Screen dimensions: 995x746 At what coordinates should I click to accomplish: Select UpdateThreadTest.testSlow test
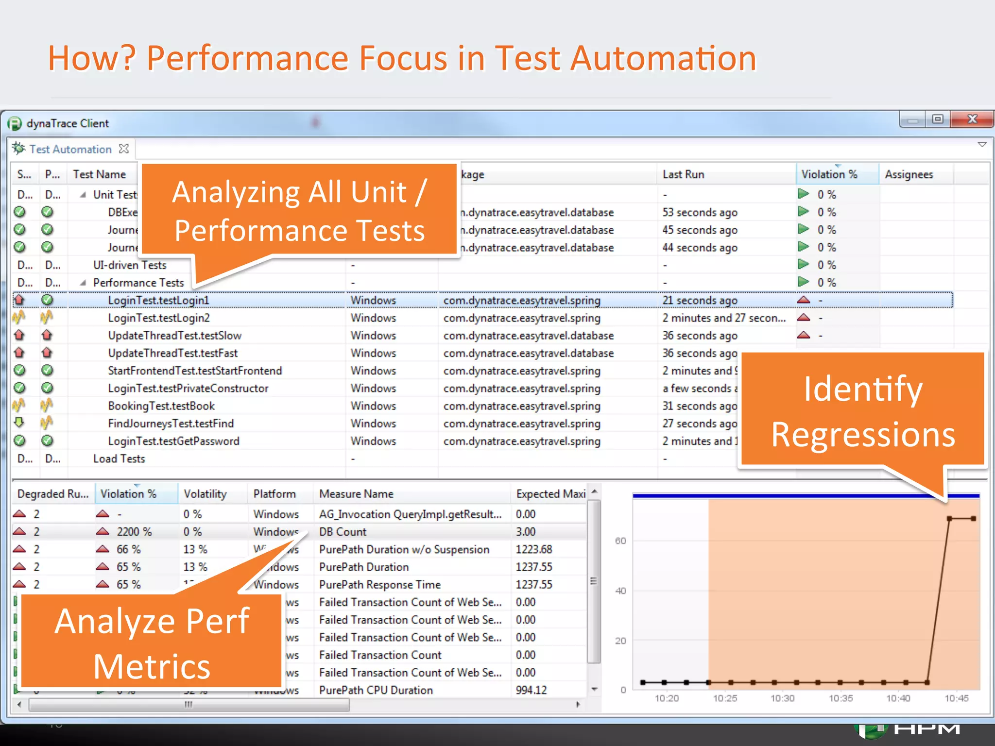[x=174, y=336]
